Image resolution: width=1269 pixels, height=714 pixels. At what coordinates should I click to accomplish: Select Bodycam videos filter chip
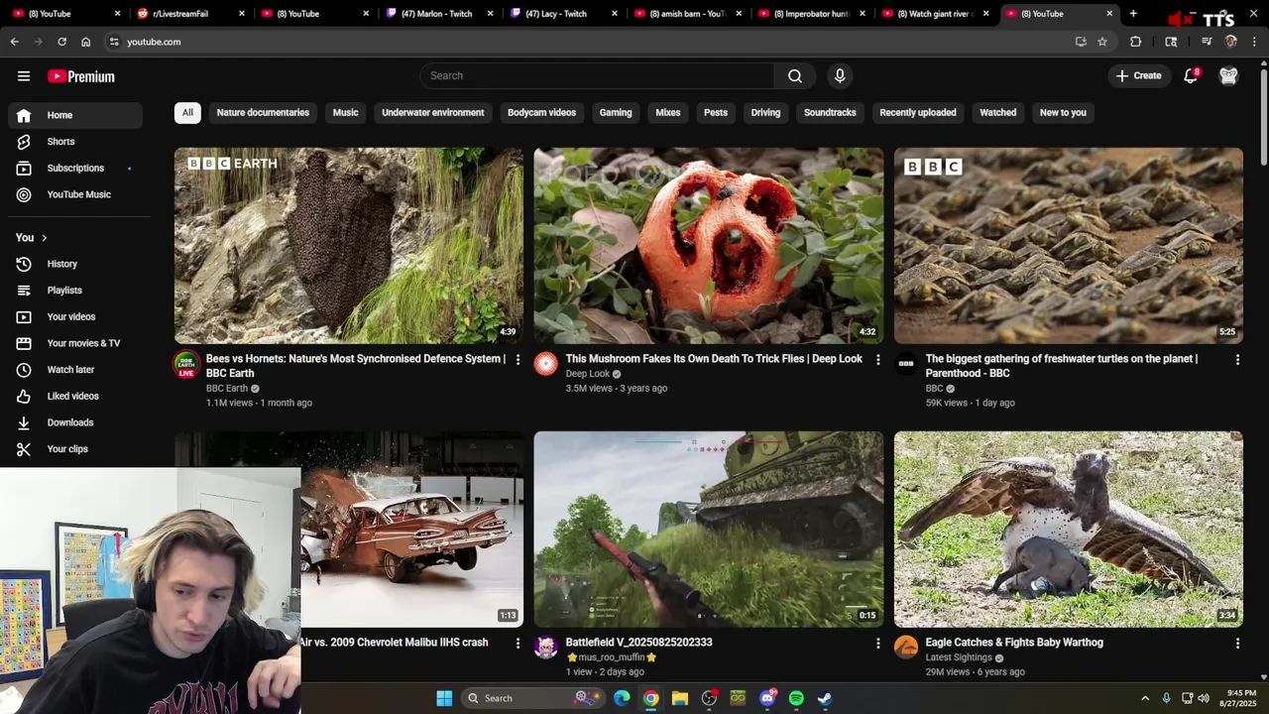tap(541, 112)
